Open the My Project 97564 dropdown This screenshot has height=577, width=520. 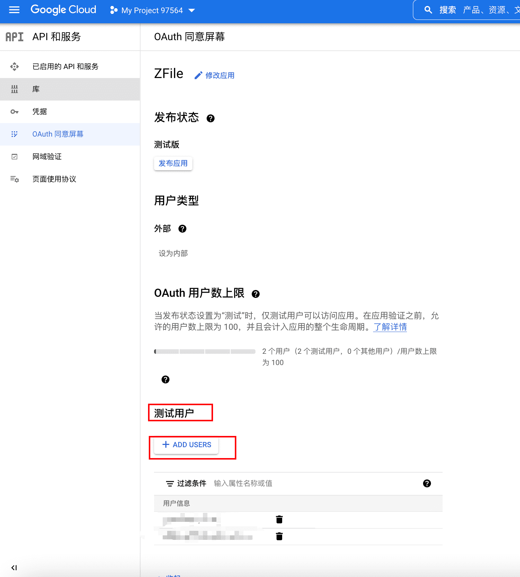tap(152, 11)
